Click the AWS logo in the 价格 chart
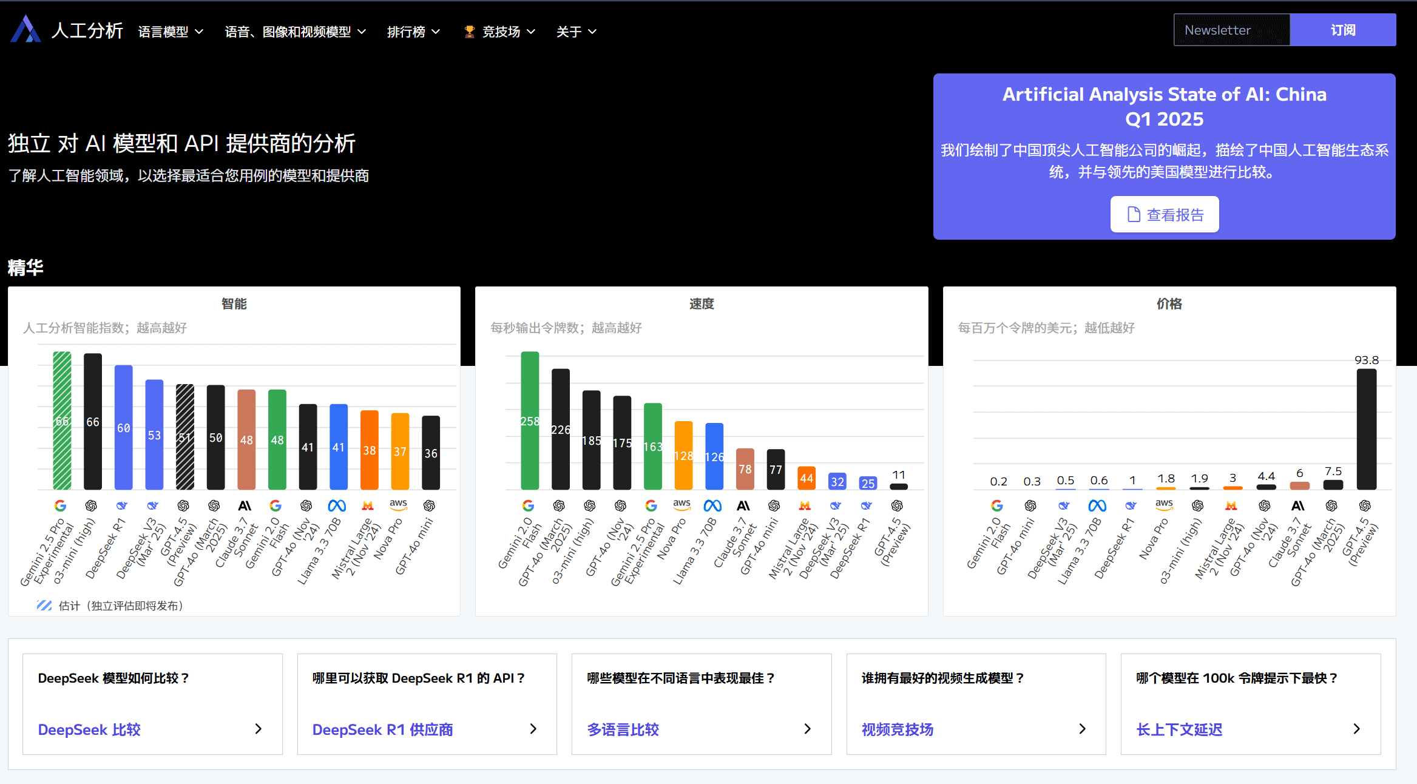Screen dimensions: 1417x784 click(1164, 504)
